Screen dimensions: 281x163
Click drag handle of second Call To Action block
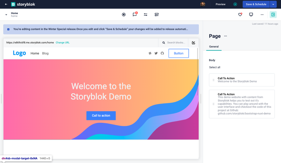(x=213, y=104)
